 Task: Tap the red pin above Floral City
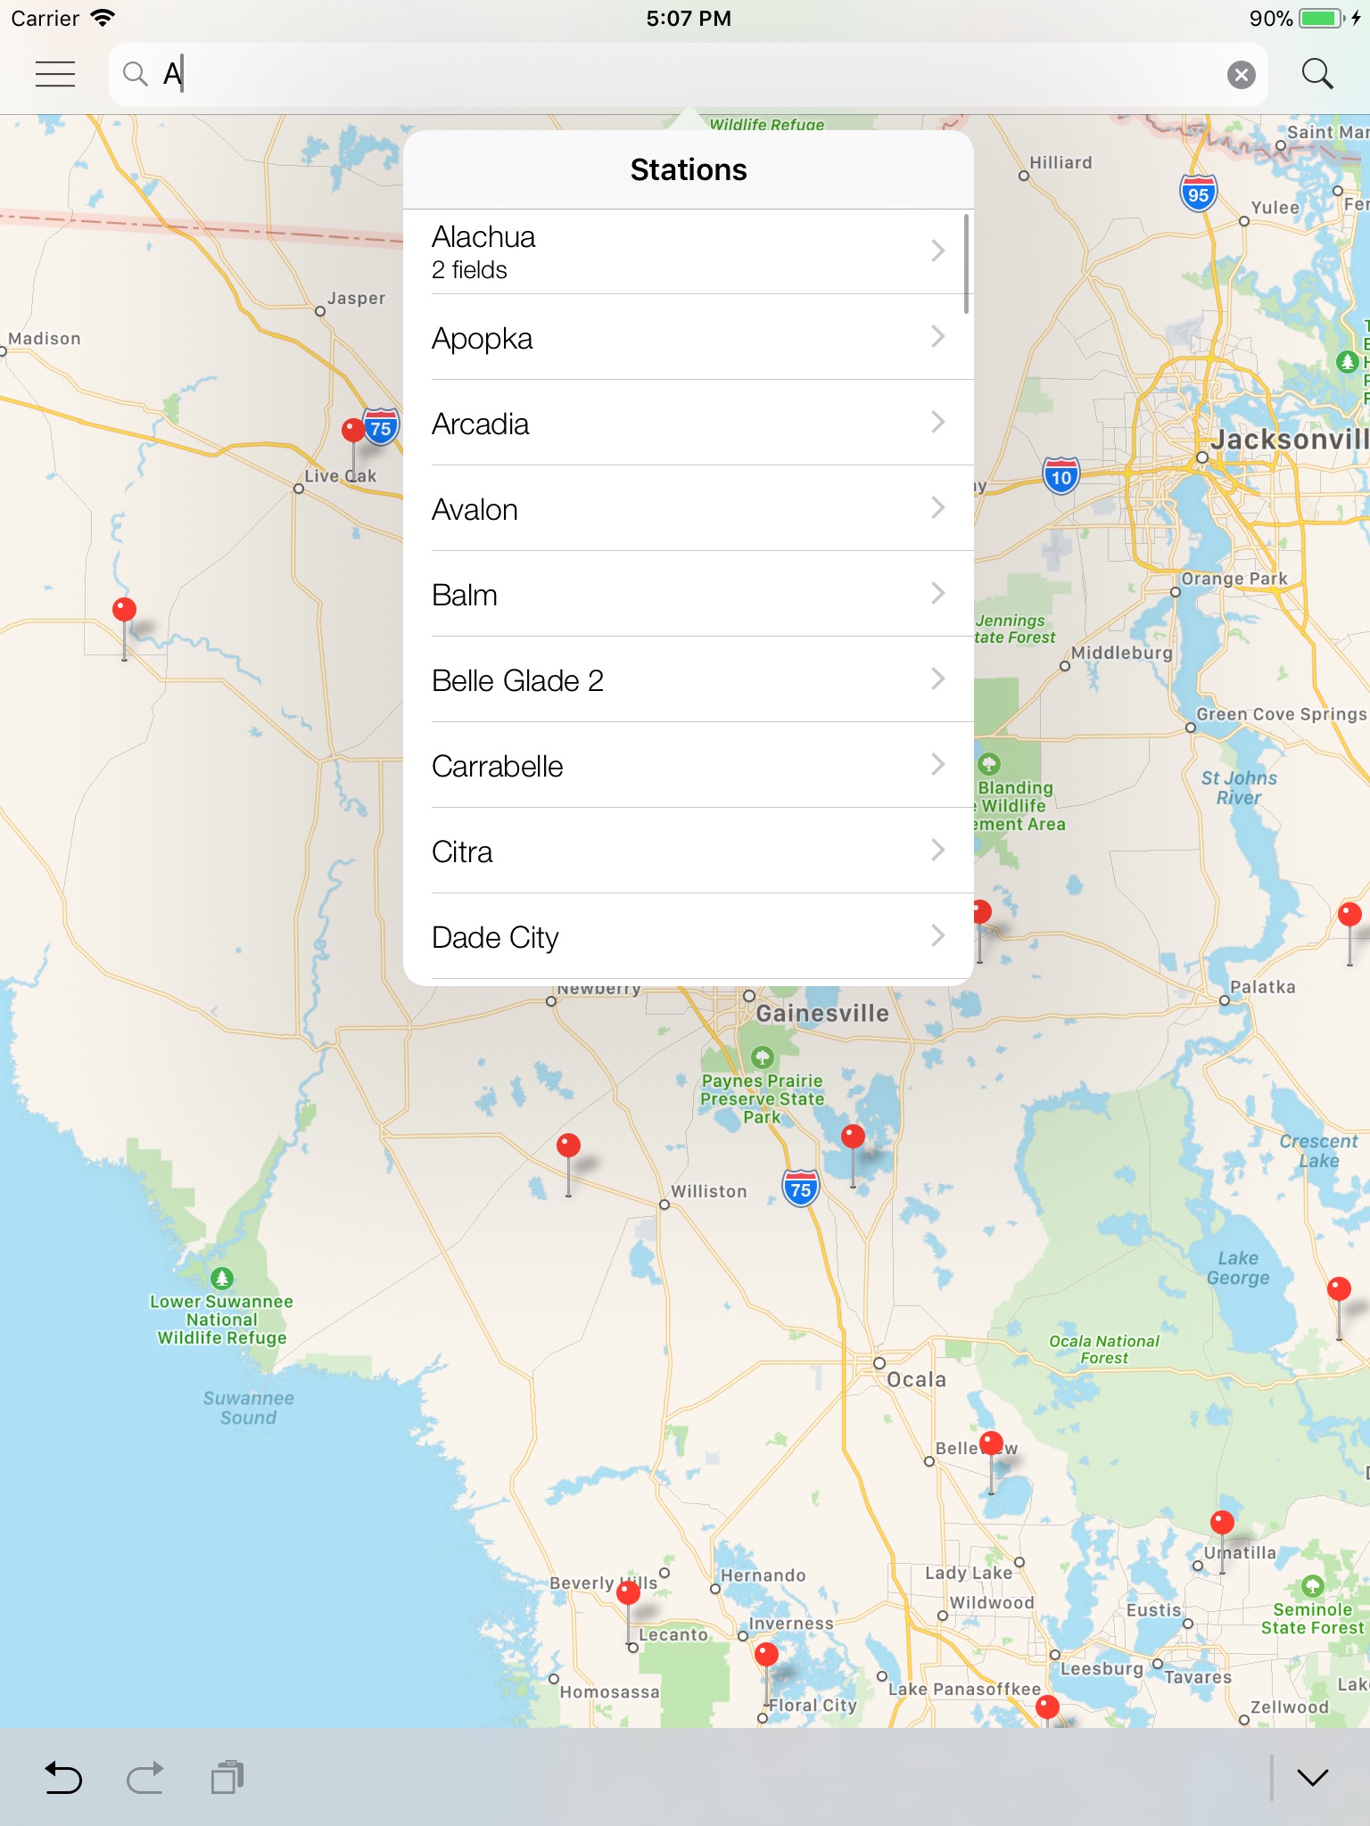pos(766,1656)
